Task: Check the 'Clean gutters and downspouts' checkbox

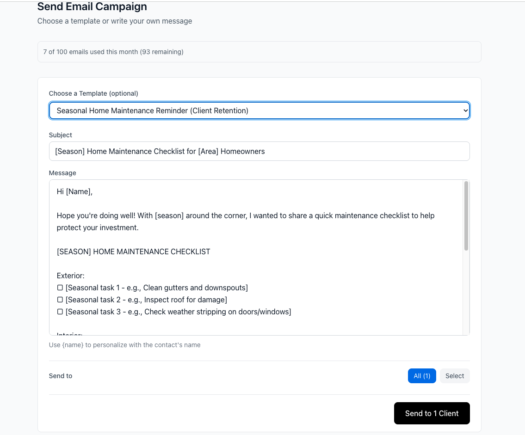Action: pos(60,287)
